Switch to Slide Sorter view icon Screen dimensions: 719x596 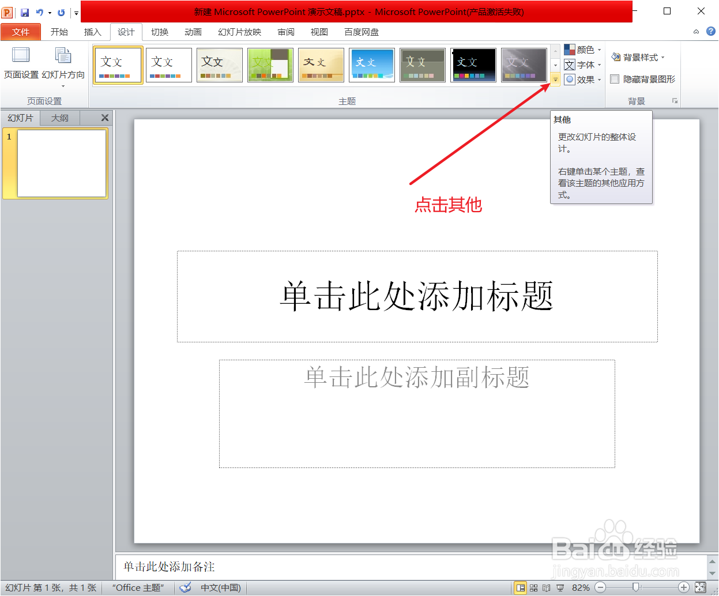533,587
